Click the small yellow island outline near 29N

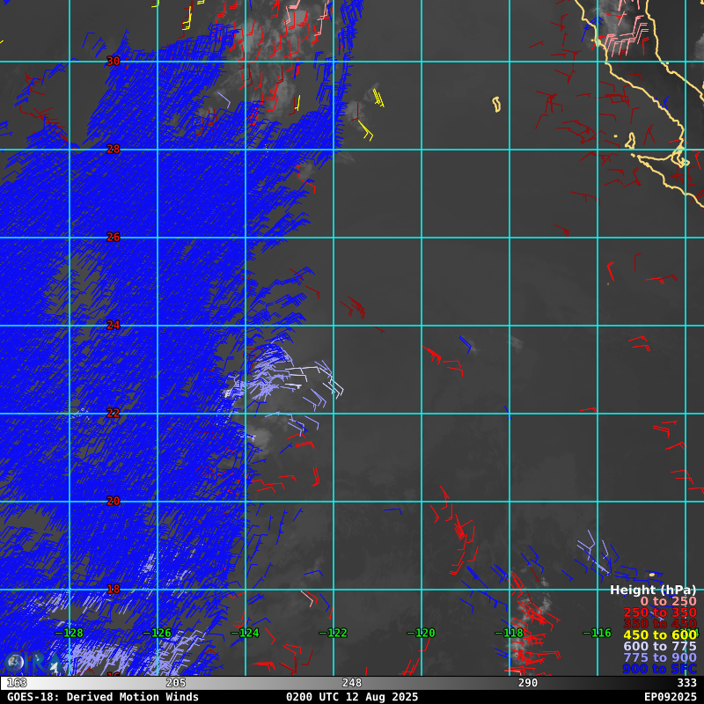pyautogui.click(x=496, y=105)
